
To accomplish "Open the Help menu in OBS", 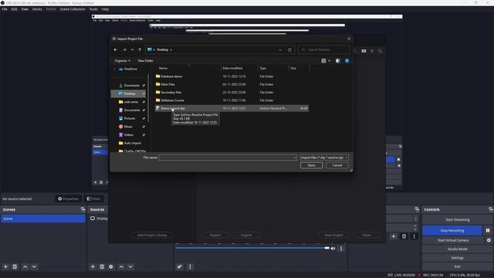I will tap(105, 9).
